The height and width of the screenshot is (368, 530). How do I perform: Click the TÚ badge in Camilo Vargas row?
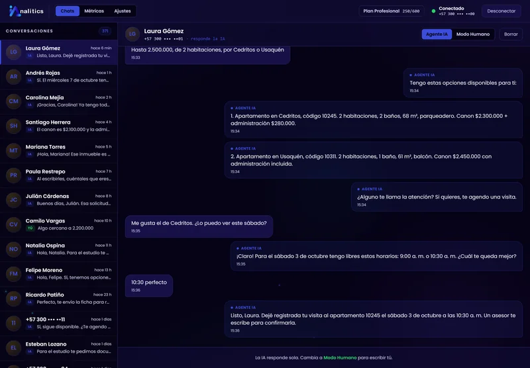[x=30, y=228]
